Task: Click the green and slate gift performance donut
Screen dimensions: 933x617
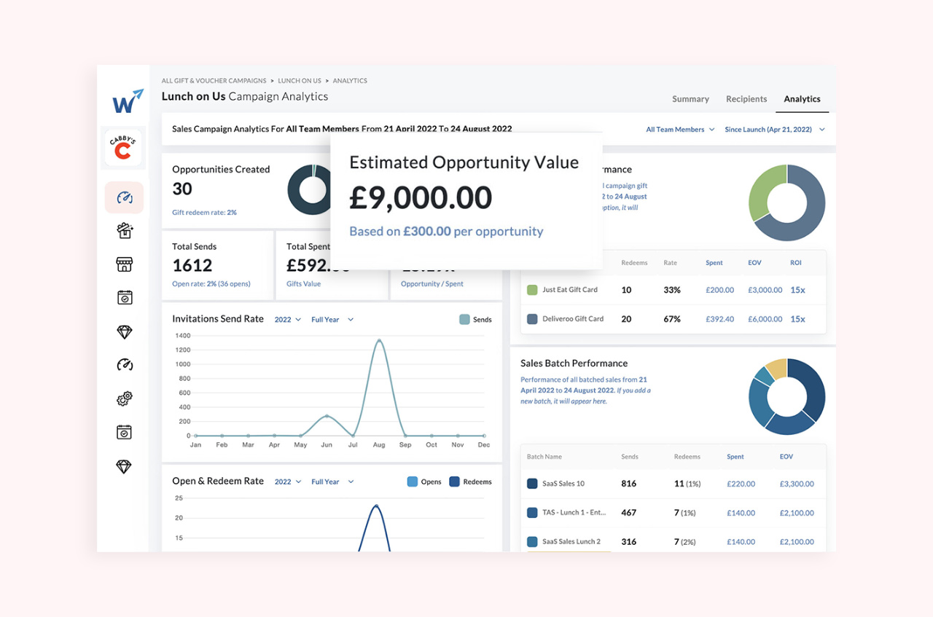Action: [787, 203]
